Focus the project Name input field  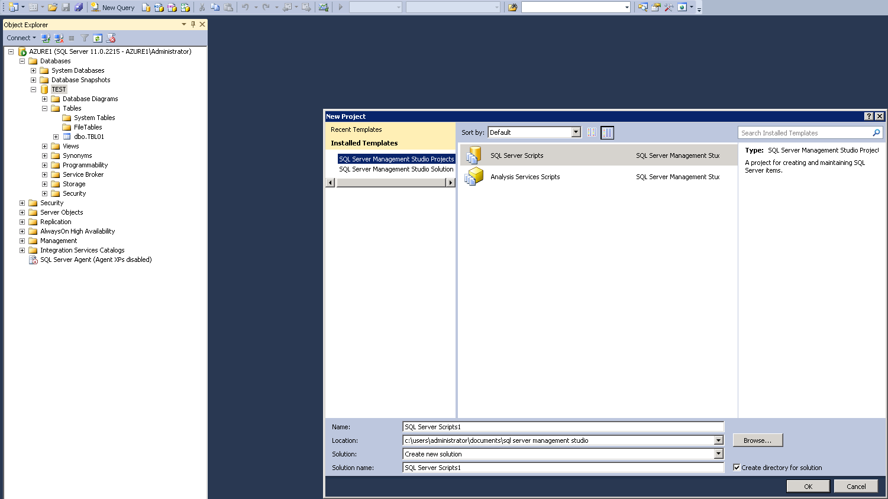tap(563, 427)
